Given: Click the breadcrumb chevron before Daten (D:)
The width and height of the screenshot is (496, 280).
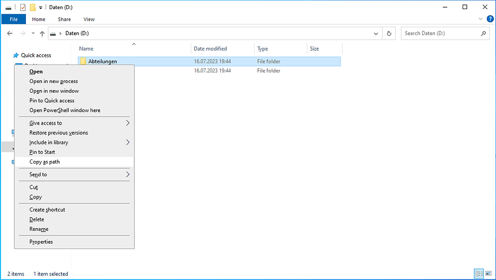Looking at the screenshot, I should (x=60, y=33).
